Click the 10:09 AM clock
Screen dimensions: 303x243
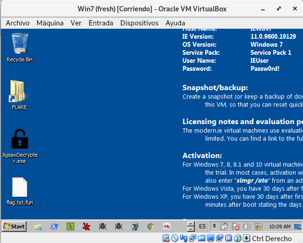280,226
